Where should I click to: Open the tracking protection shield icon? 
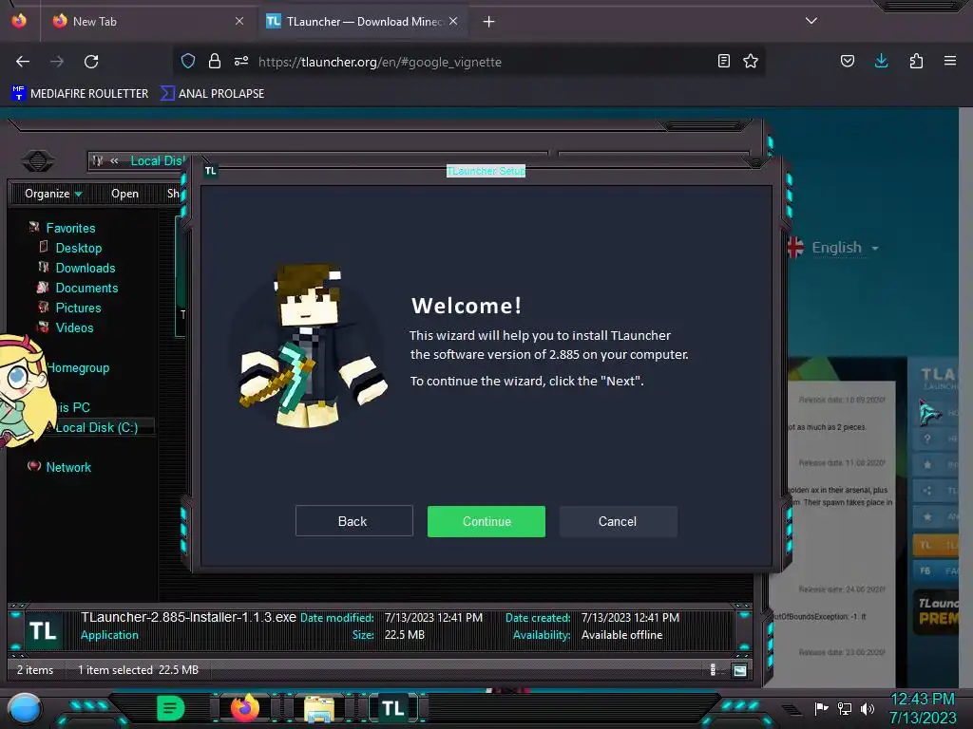(x=188, y=61)
